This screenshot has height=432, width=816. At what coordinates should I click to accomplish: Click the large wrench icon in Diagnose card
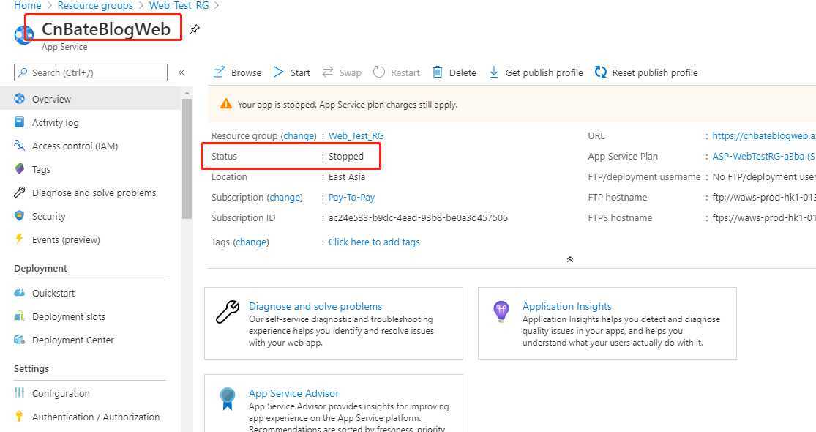tap(228, 312)
